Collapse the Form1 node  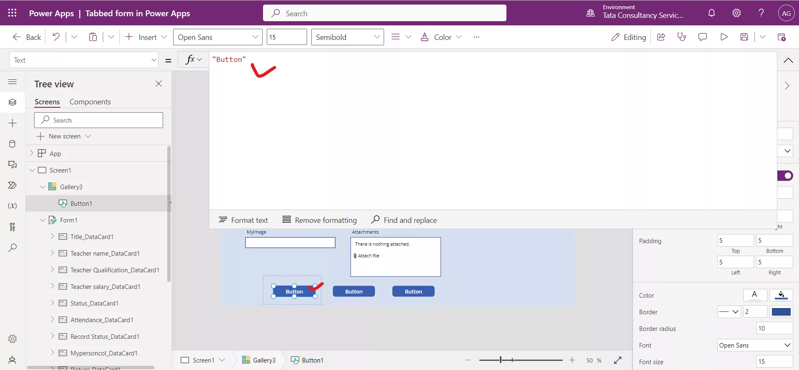[42, 220]
